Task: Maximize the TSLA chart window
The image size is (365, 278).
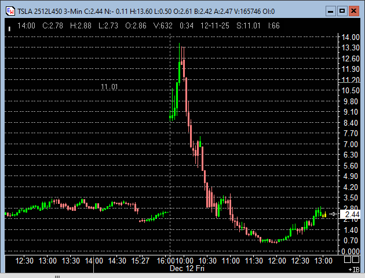Action: click(342, 11)
